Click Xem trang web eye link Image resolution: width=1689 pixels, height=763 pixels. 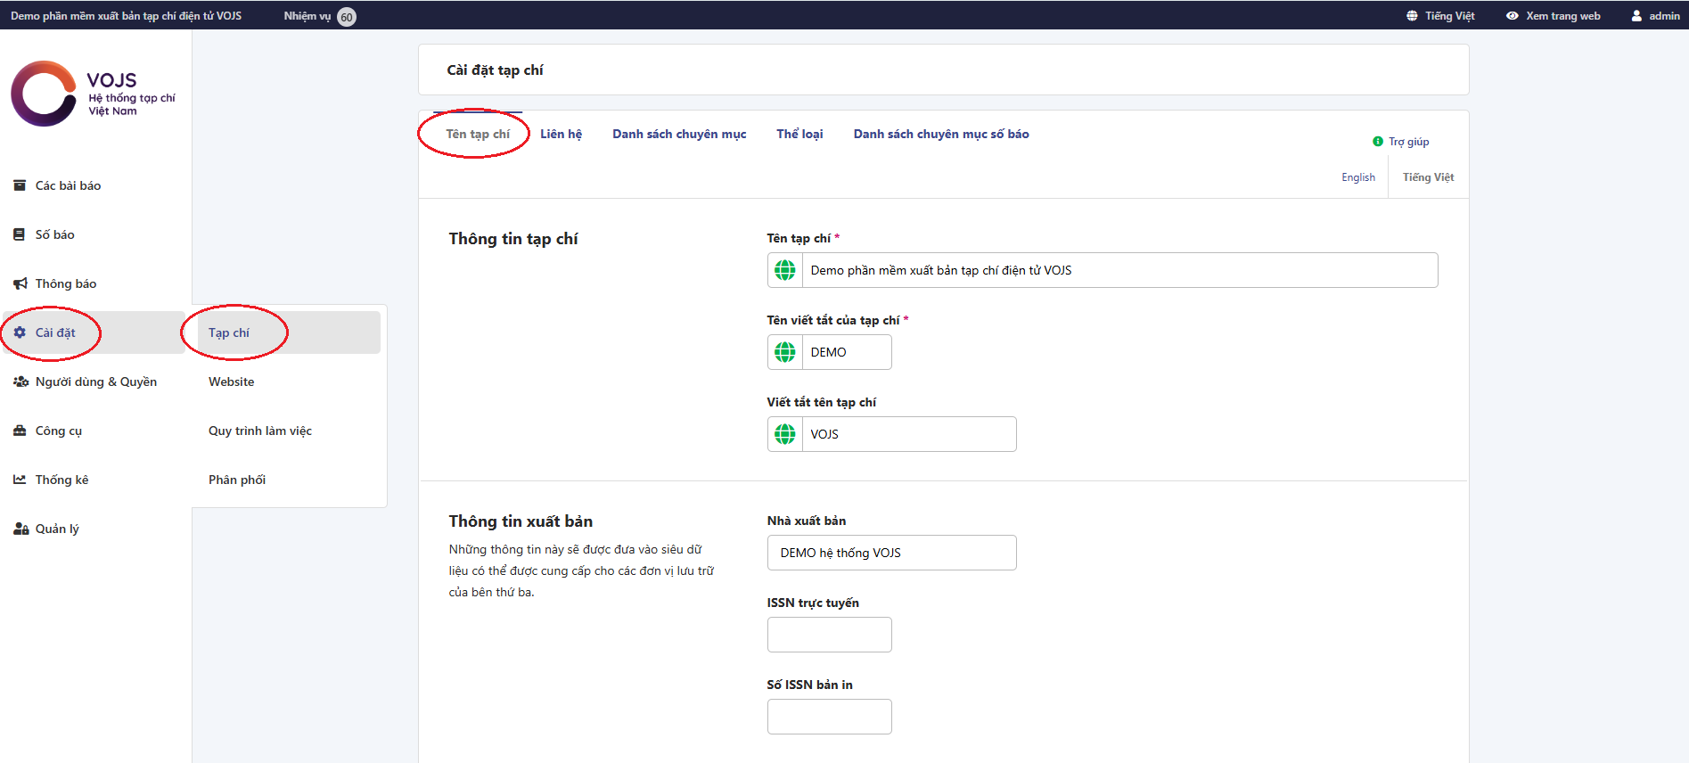1553,16
